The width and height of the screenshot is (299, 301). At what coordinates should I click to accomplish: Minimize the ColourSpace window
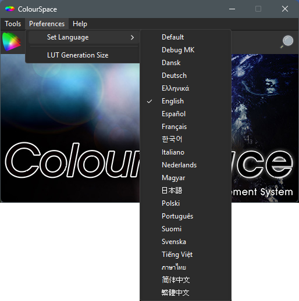click(x=232, y=9)
